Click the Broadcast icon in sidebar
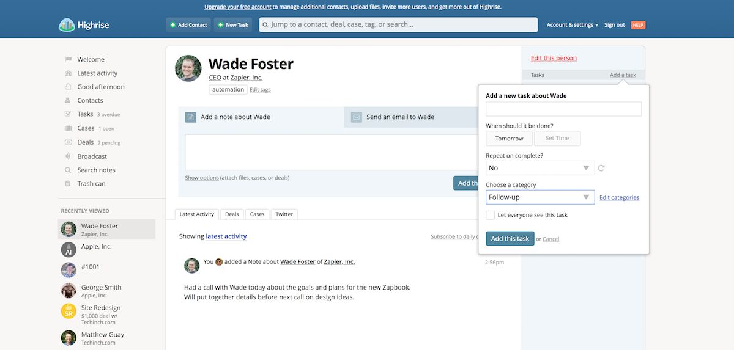 [x=69, y=156]
